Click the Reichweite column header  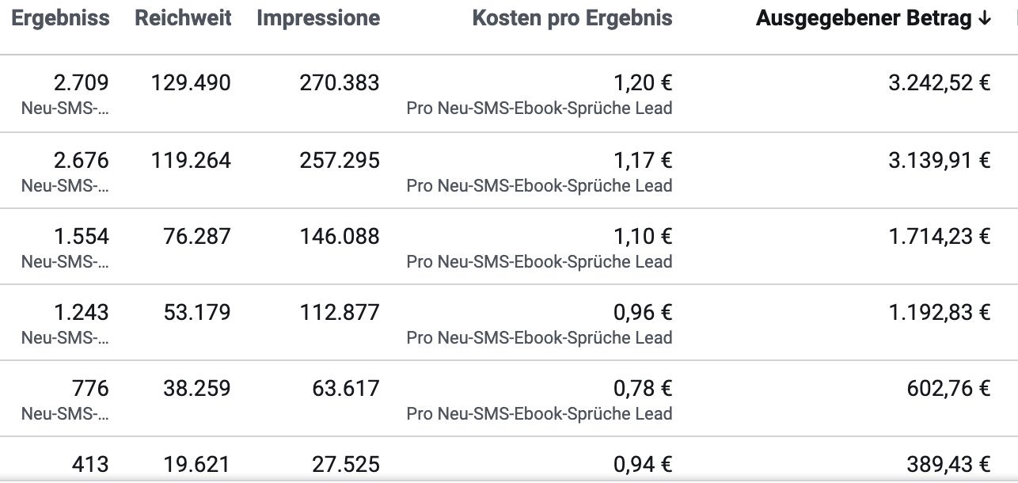(183, 18)
